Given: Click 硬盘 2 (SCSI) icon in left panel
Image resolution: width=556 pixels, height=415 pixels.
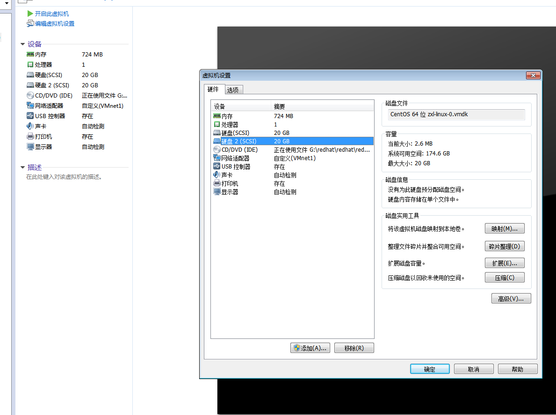Looking at the screenshot, I should 30,85.
